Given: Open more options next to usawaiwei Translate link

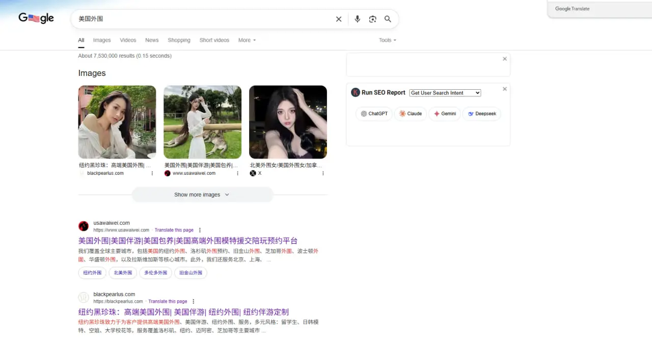Looking at the screenshot, I should point(200,230).
